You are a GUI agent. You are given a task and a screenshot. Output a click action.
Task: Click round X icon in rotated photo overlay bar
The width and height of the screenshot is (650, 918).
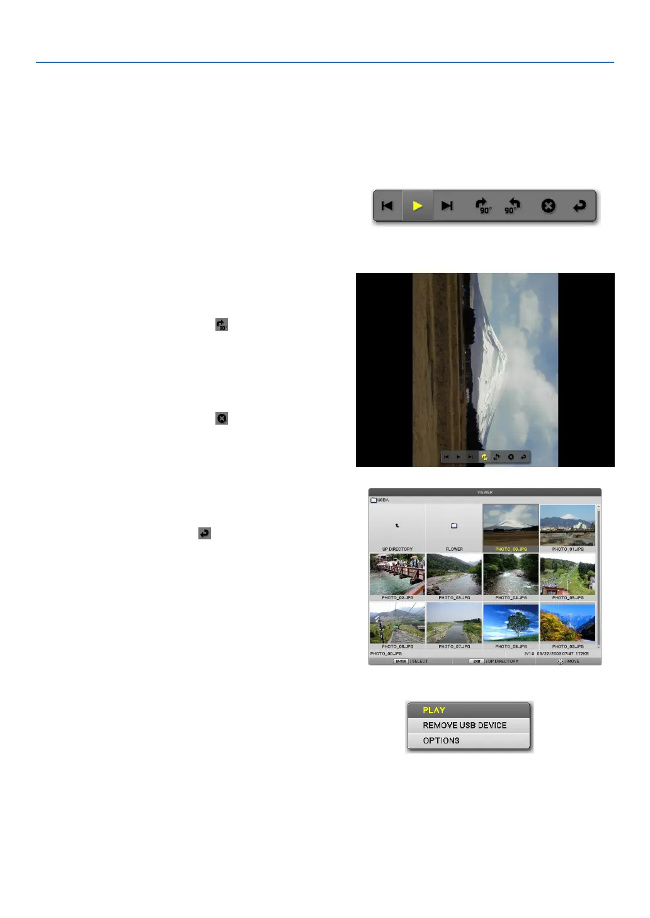tap(511, 457)
